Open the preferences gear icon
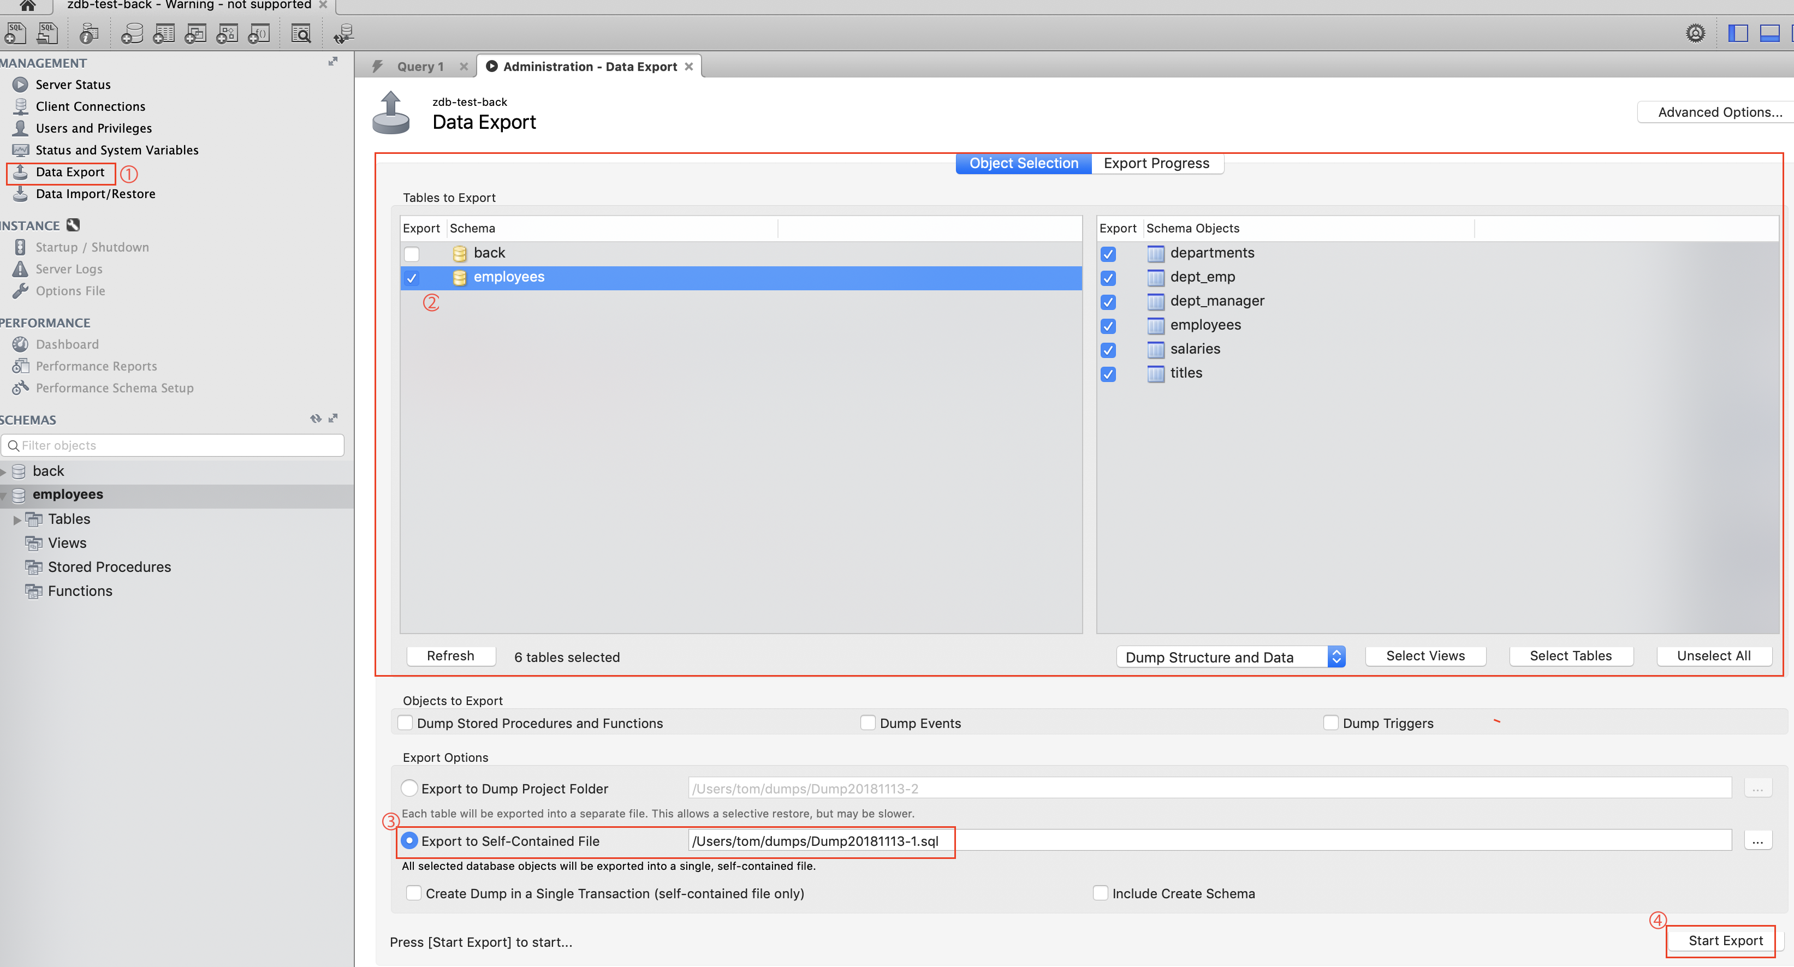This screenshot has height=967, width=1794. tap(1695, 33)
